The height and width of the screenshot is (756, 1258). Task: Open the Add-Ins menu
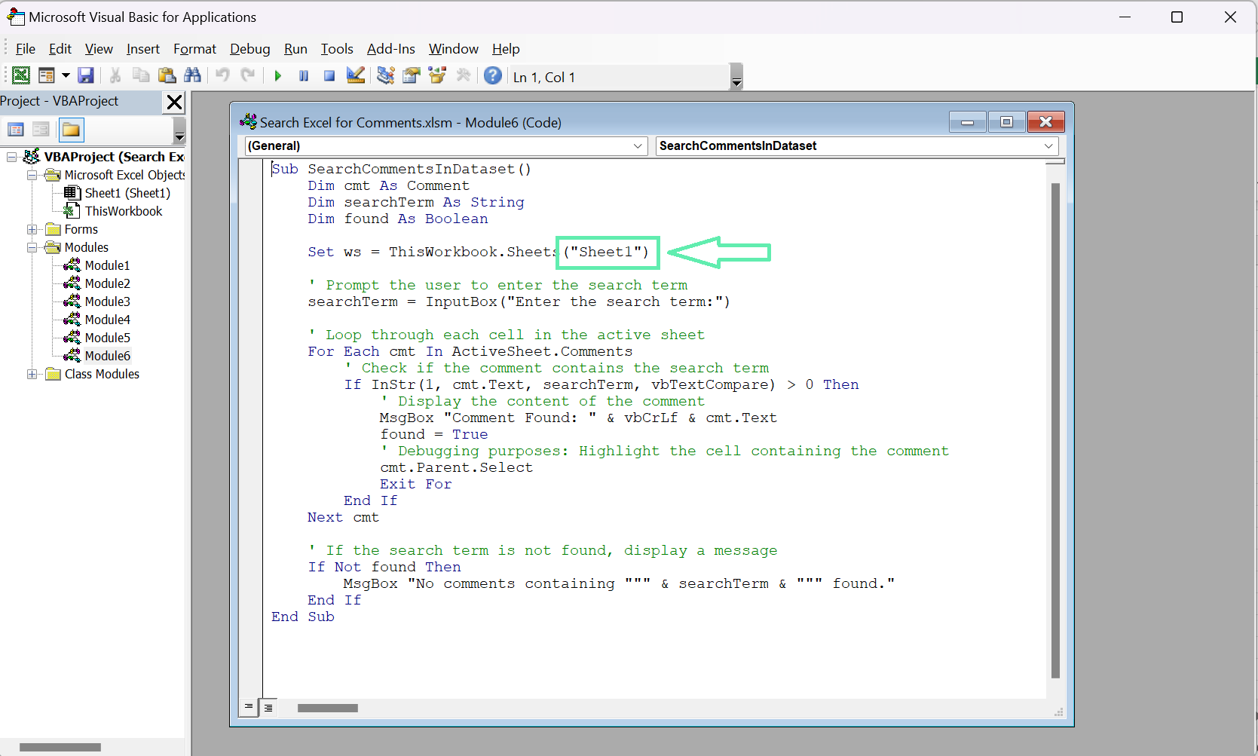[x=391, y=49]
